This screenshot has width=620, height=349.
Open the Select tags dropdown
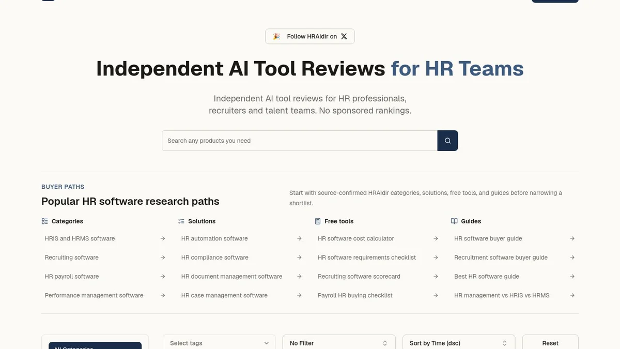click(x=220, y=343)
